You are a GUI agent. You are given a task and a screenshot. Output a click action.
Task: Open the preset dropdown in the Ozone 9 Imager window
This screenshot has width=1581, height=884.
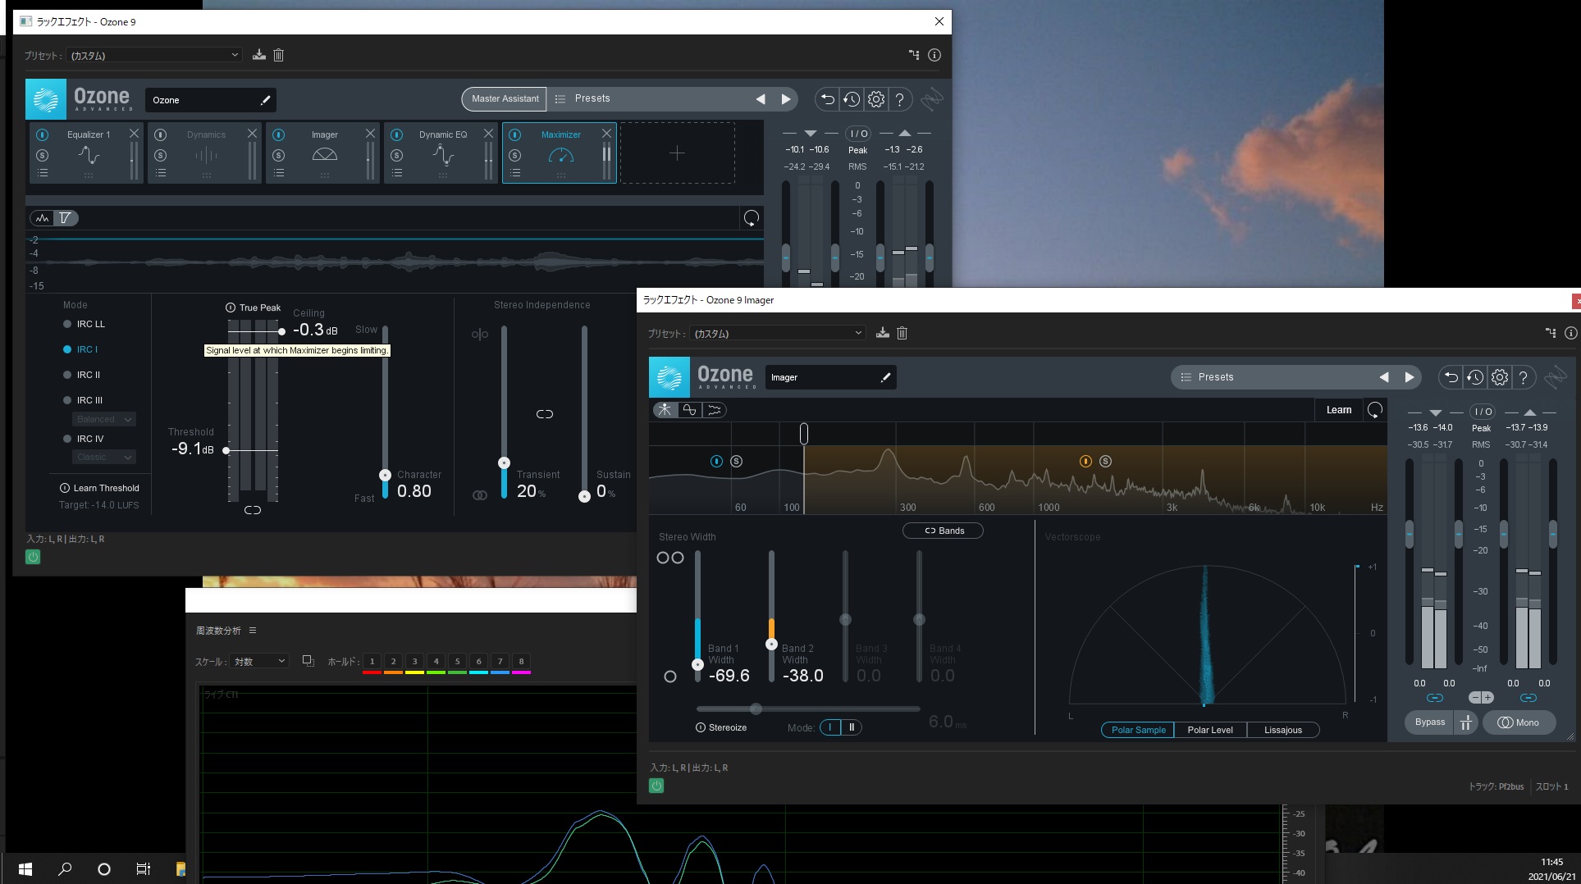777,333
